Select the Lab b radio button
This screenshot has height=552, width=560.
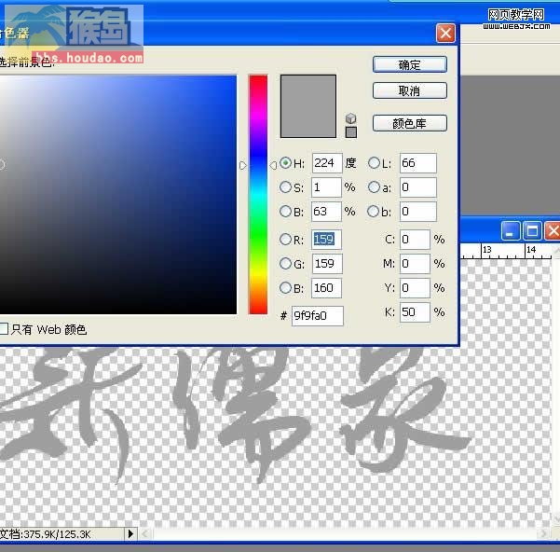[x=374, y=211]
